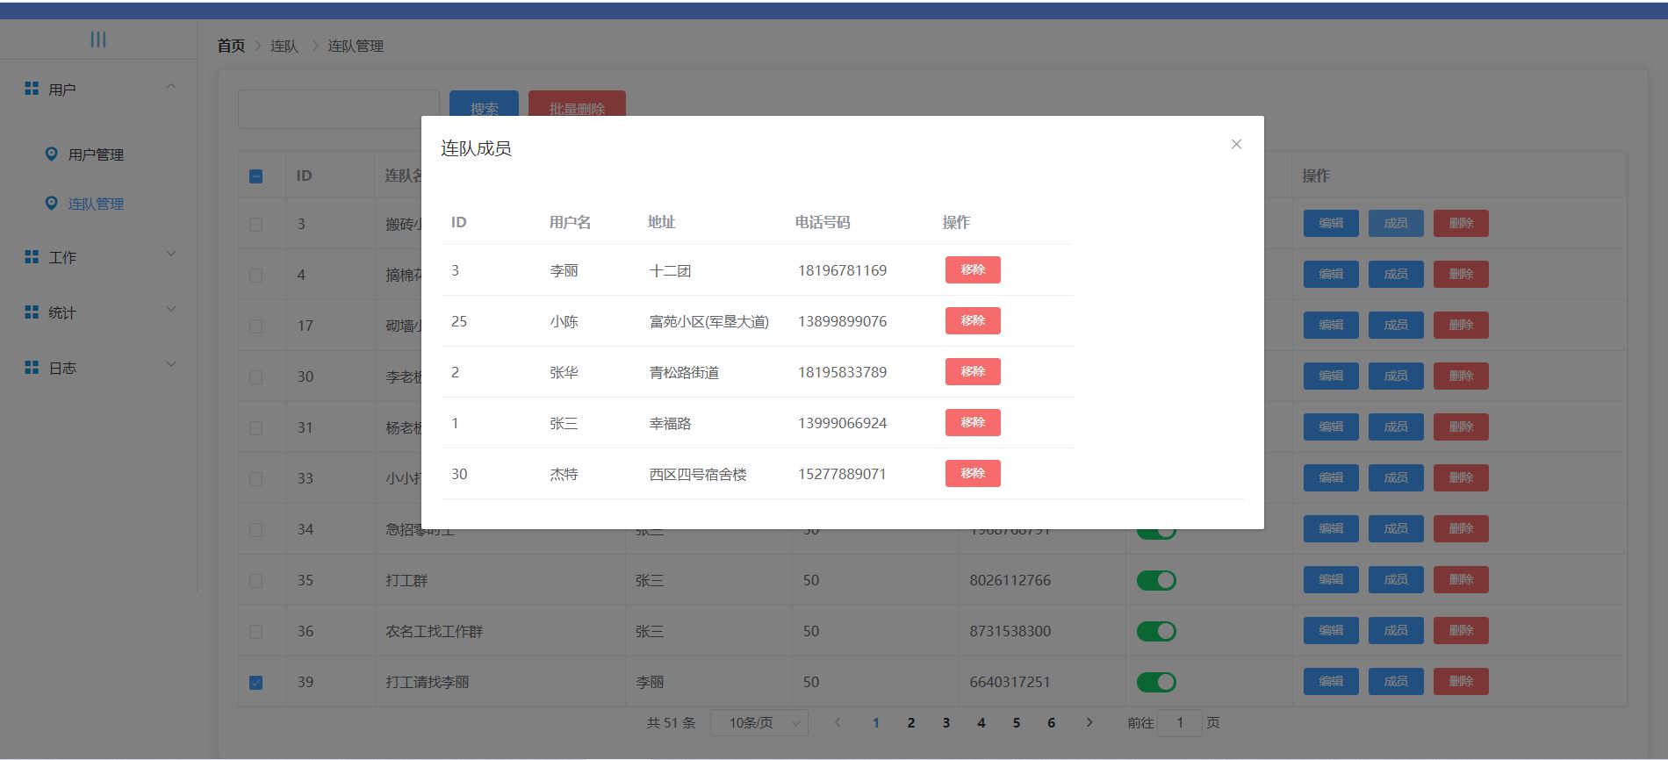Viewport: 1668px width, 760px height.
Task: Open 连队管理 in the sidebar
Action: (96, 204)
